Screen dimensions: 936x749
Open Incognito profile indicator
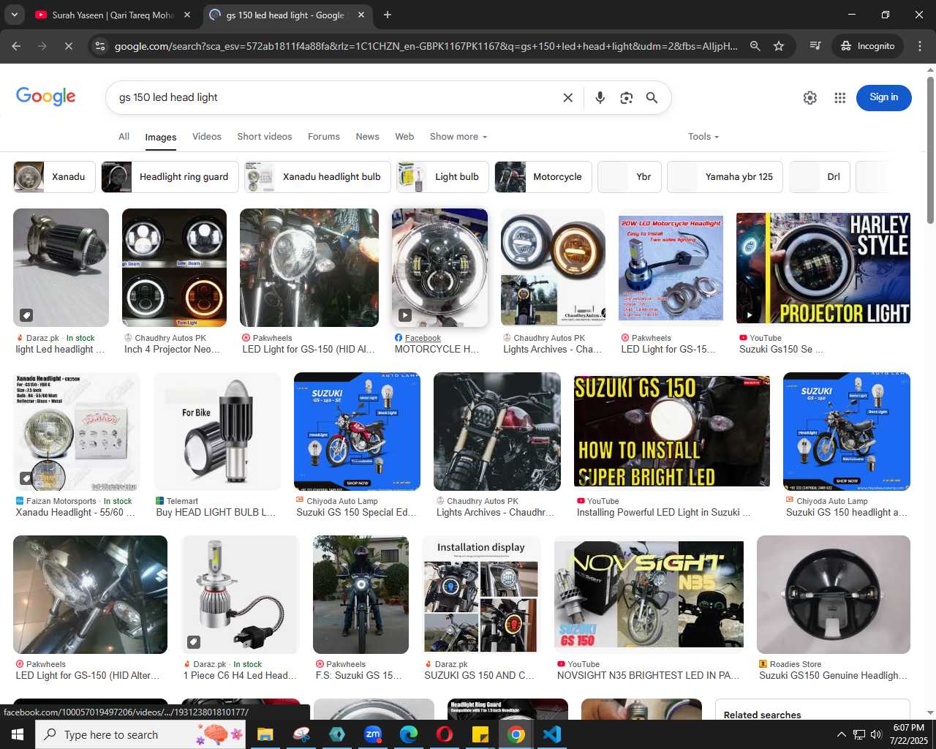pyautogui.click(x=867, y=46)
